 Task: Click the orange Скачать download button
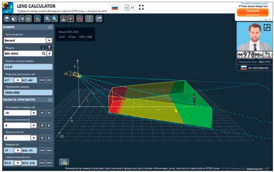click(253, 12)
